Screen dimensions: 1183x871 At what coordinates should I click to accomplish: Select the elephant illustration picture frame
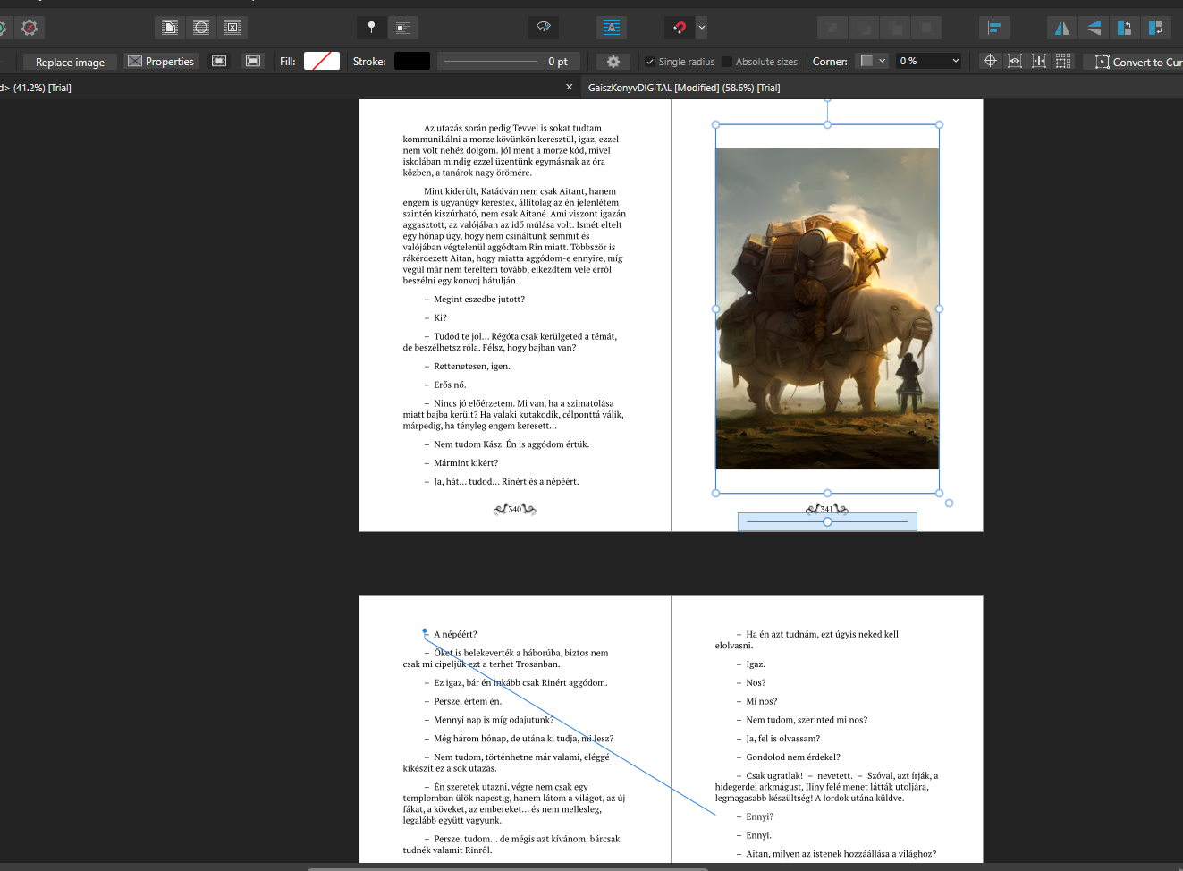pos(827,309)
